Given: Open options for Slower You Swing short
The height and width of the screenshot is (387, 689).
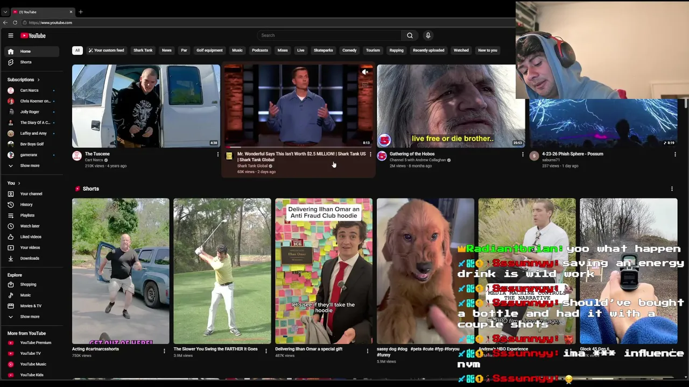Looking at the screenshot, I should [x=266, y=351].
